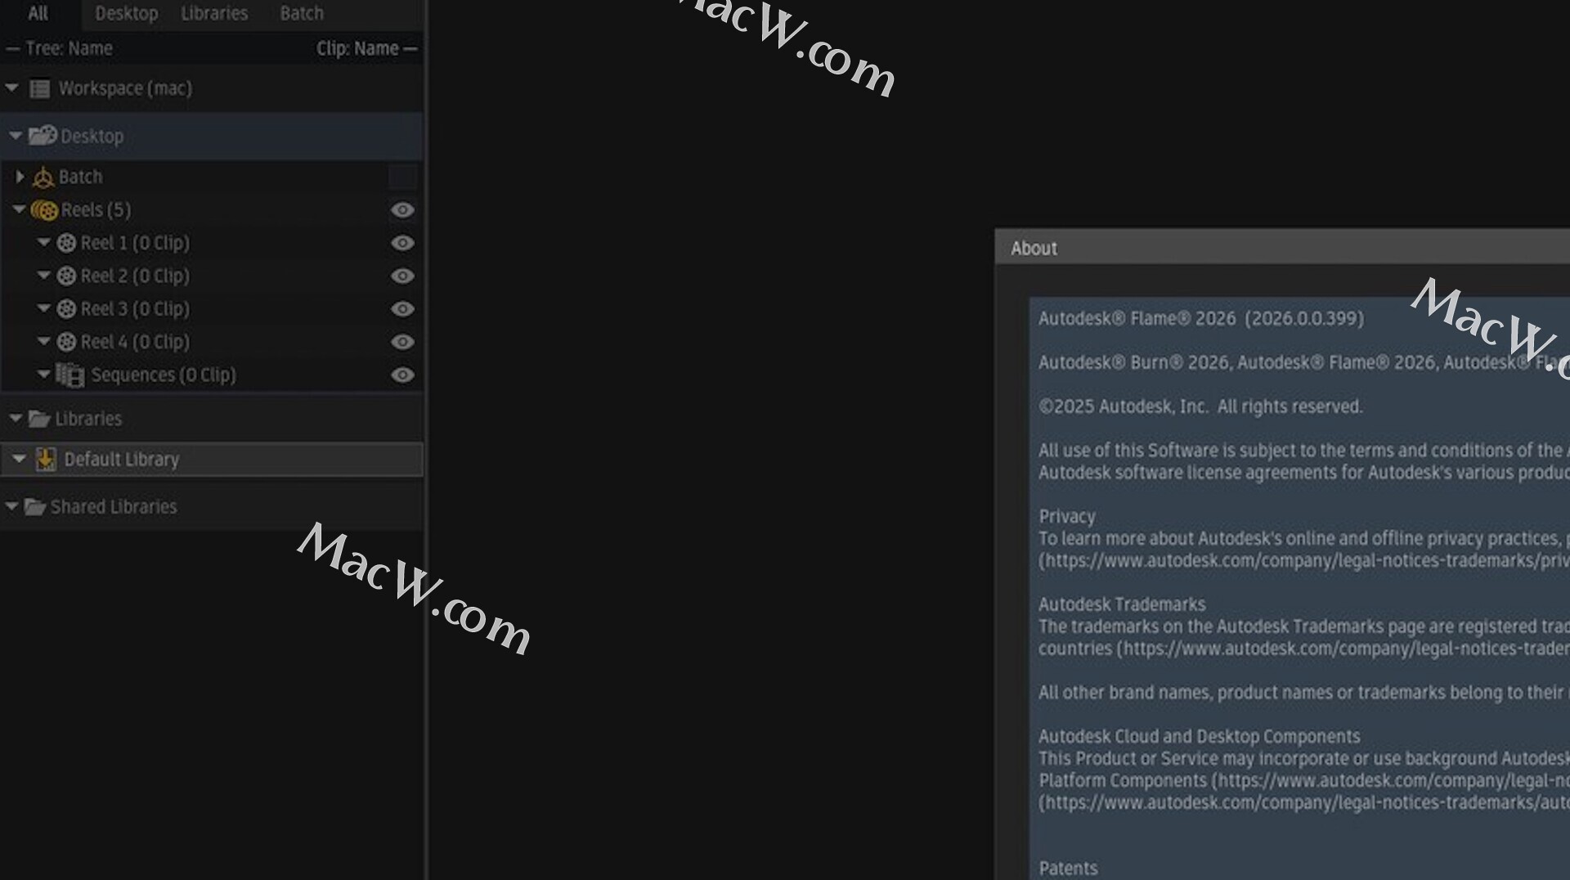Click the Reel 2 film reel icon
The width and height of the screenshot is (1570, 880).
(x=66, y=276)
